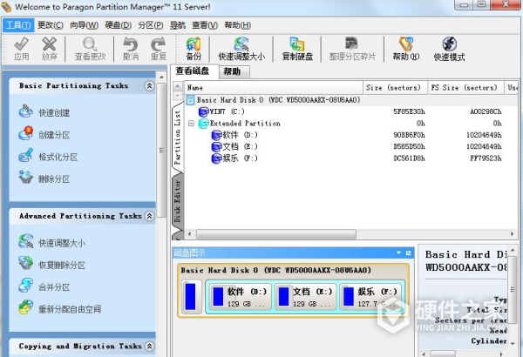
Task: Click 整理分区碎片 (Defragment) toolbar icon
Action: (x=352, y=49)
